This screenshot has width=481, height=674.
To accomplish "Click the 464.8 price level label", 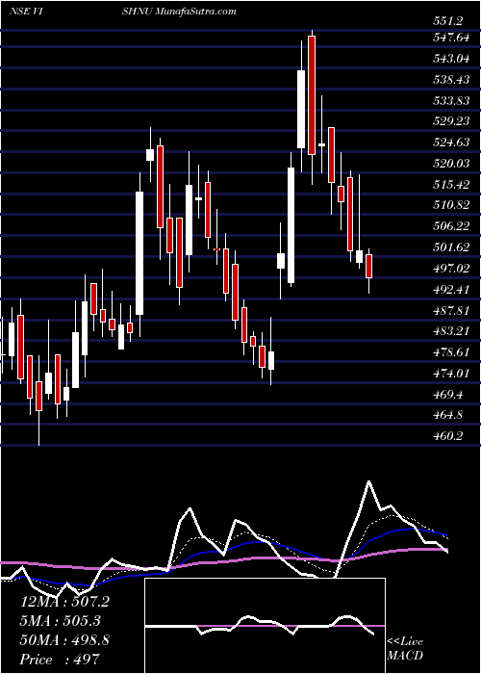I will 450,415.
